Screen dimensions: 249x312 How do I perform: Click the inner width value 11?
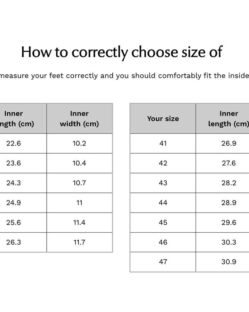click(x=79, y=203)
